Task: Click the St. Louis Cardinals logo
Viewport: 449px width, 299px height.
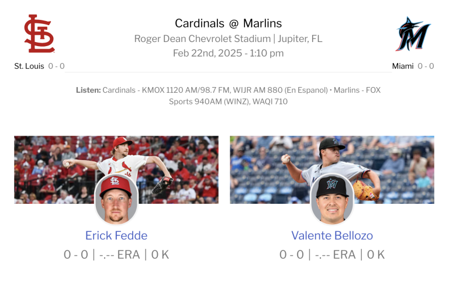Action: 39,34
